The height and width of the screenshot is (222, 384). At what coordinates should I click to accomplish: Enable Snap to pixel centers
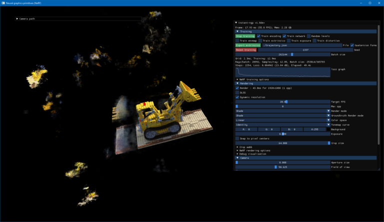click(x=237, y=138)
